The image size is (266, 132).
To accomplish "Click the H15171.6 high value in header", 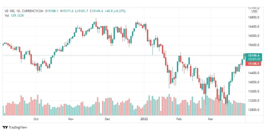I will pos(68,11).
